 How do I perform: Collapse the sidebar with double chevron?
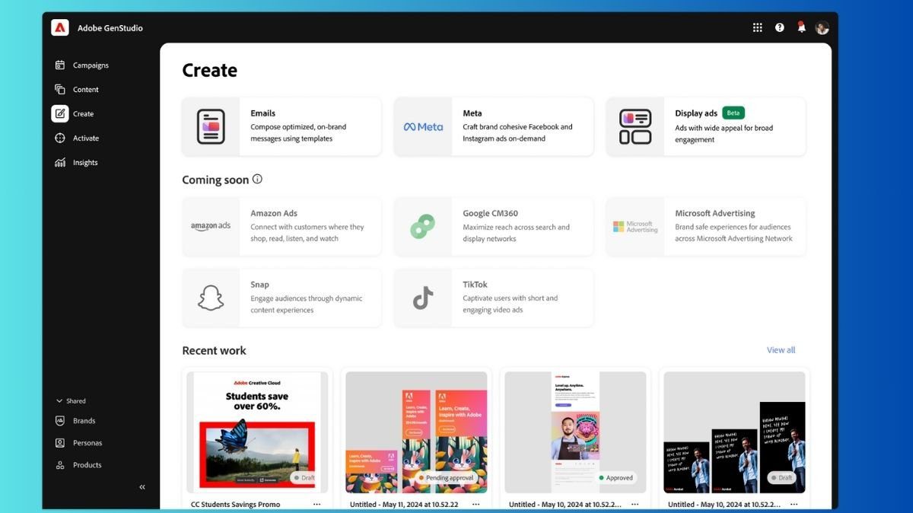click(x=142, y=487)
